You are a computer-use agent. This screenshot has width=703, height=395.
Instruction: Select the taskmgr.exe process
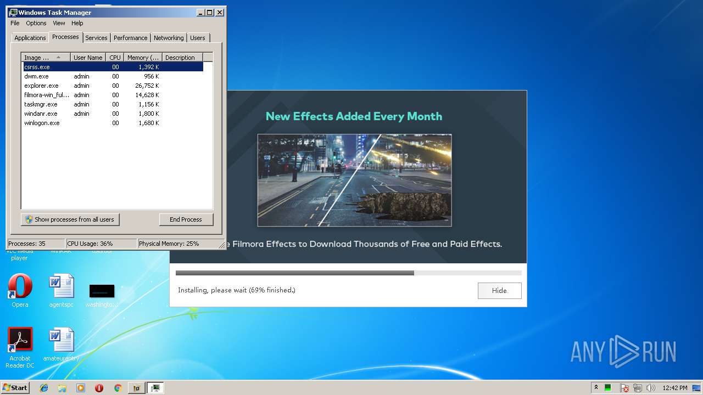113,104
